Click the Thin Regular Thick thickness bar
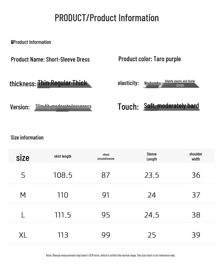This screenshot has height=268, width=223. 64,83
